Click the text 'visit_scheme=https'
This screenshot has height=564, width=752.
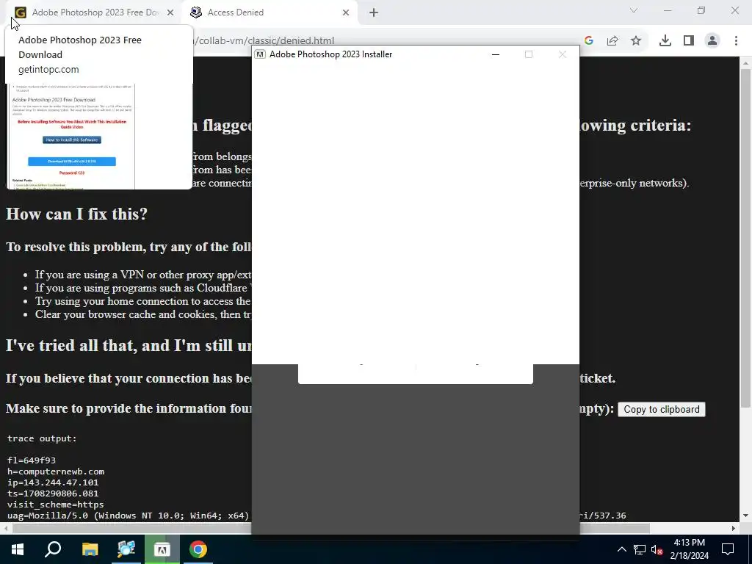[55, 505]
